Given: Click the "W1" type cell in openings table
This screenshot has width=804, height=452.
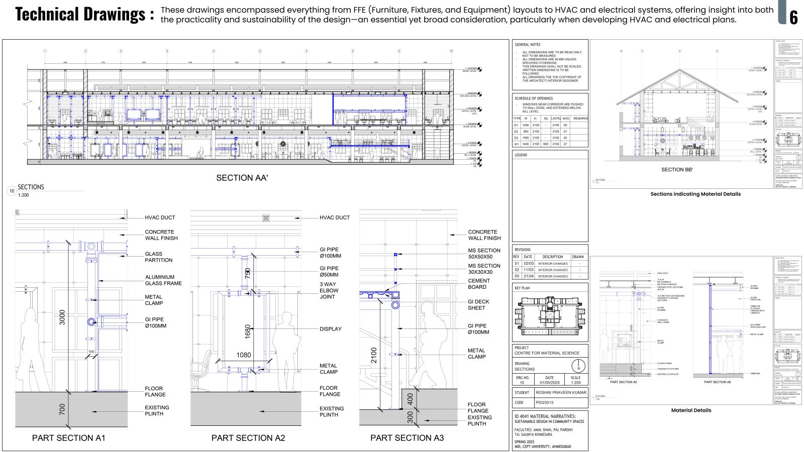Looking at the screenshot, I should tap(516, 144).
